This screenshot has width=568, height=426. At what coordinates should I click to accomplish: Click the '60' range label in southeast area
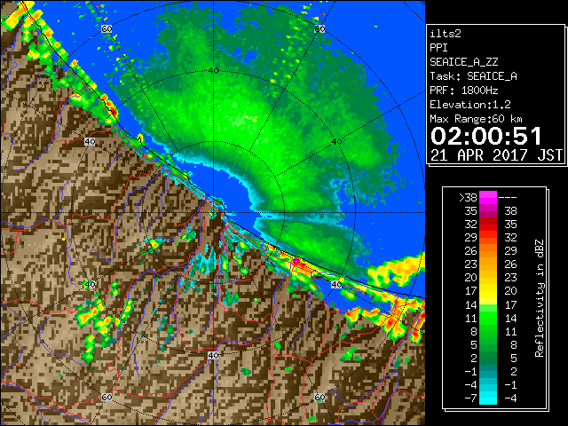319,397
